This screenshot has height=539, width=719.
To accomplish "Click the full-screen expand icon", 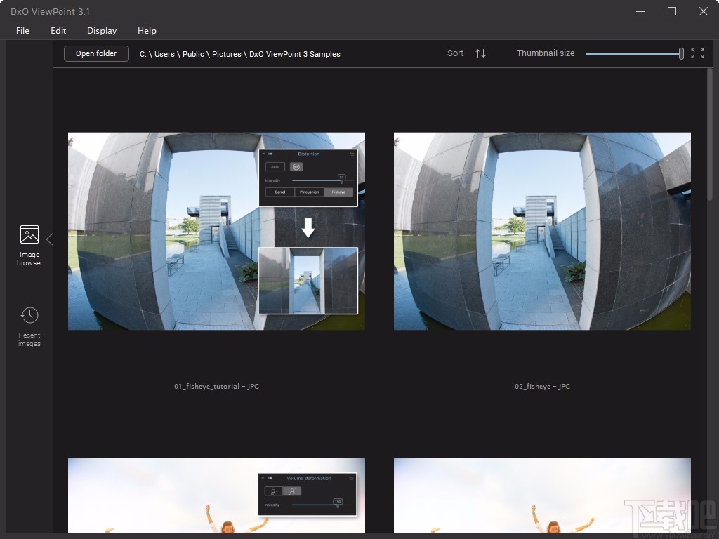I will click(x=697, y=53).
